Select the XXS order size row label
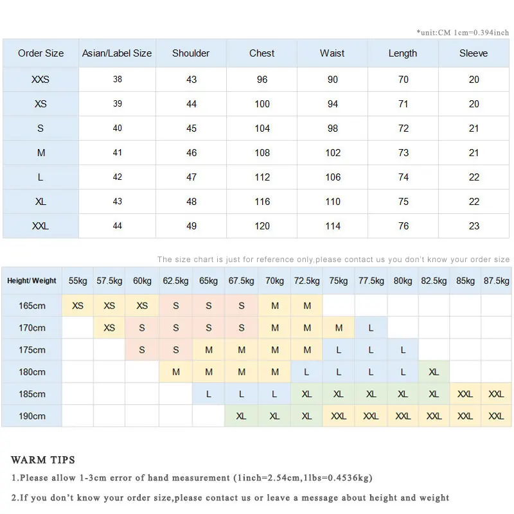The width and height of the screenshot is (514, 514). 40,80
